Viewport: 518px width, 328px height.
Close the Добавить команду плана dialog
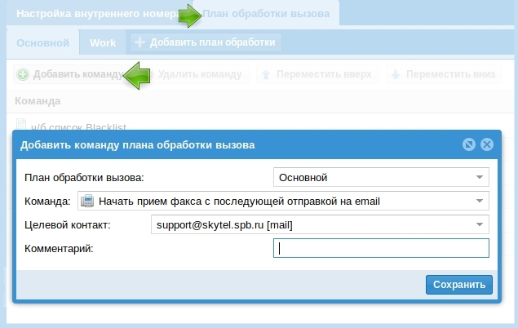click(487, 145)
